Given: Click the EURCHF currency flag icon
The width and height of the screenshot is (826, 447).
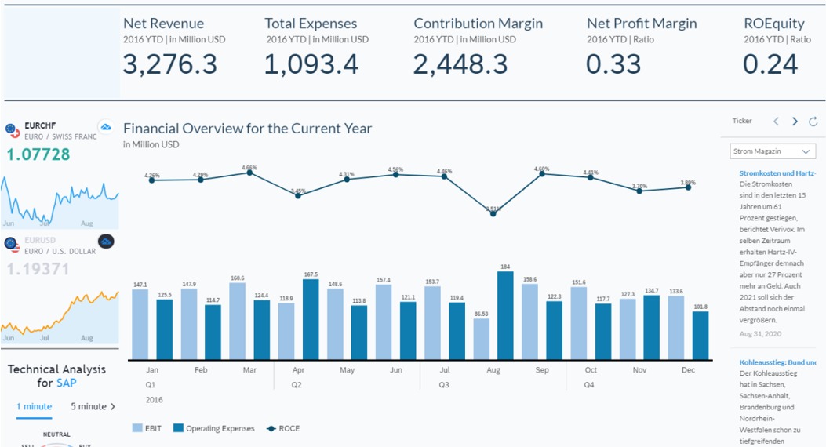Looking at the screenshot, I should click(x=12, y=130).
